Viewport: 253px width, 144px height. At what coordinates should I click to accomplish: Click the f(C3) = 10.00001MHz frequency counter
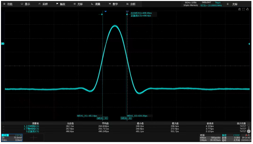point(211,6)
